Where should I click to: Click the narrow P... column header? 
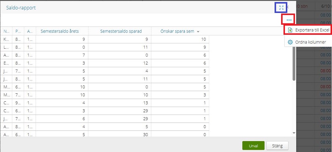(x=18, y=31)
